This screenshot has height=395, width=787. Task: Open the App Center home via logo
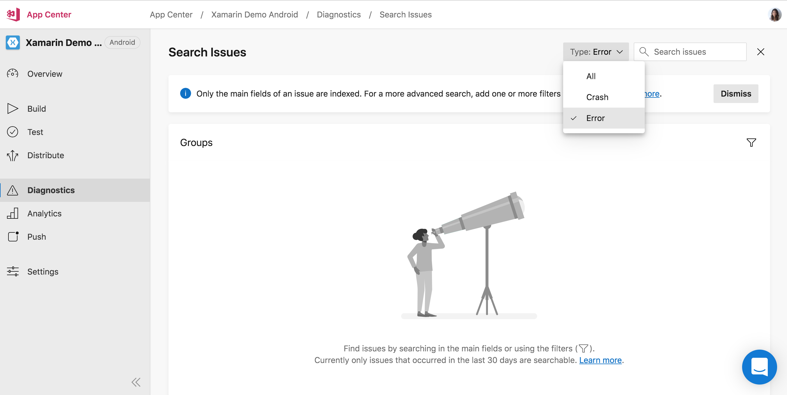[x=14, y=14]
